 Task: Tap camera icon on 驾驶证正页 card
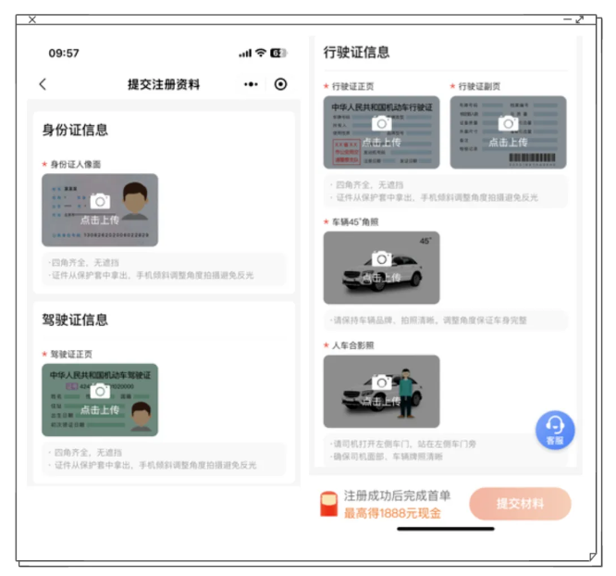(x=100, y=391)
